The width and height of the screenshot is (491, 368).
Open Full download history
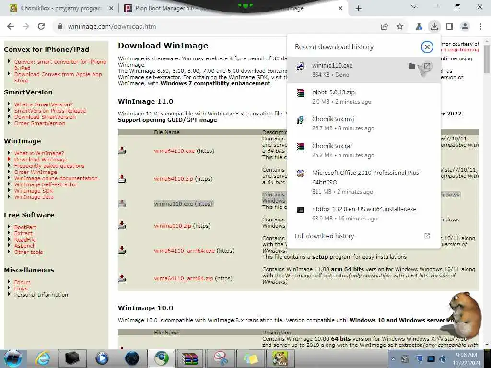363,236
